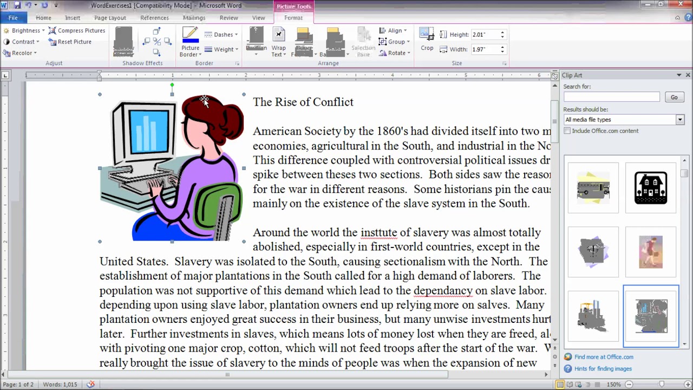
Task: Open Size group dialog launcher
Action: tap(505, 63)
